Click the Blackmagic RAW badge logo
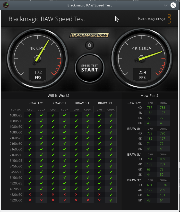This screenshot has width=180, height=212. pyautogui.click(x=89, y=35)
